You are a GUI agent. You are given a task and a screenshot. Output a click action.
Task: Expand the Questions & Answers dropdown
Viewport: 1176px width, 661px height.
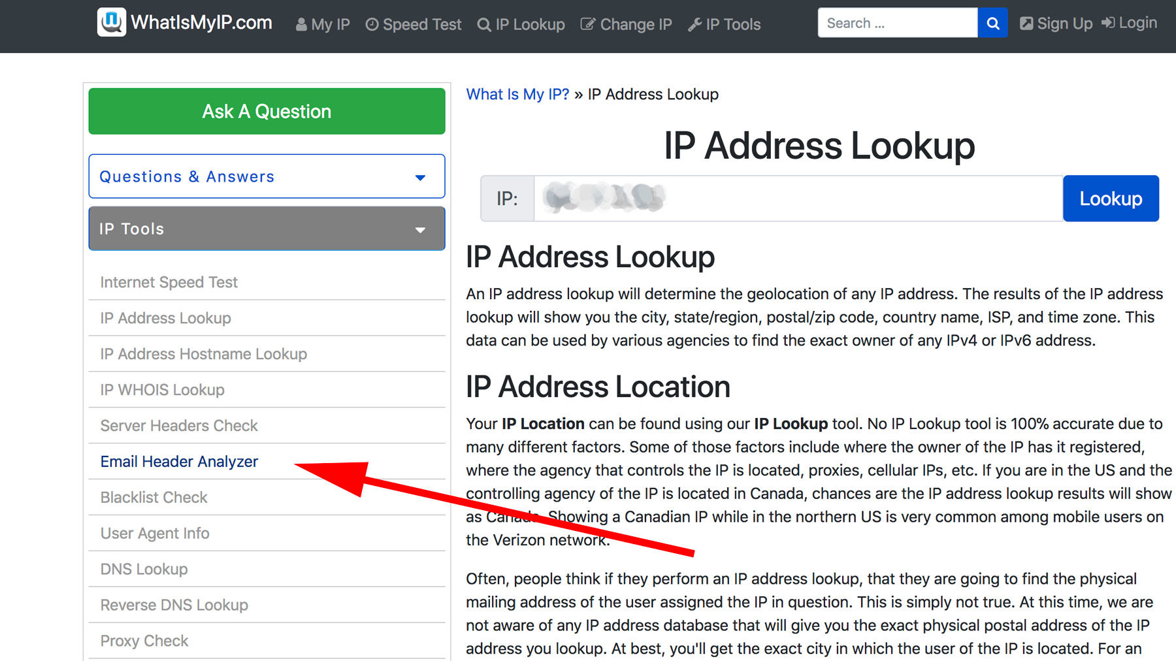[x=420, y=177]
